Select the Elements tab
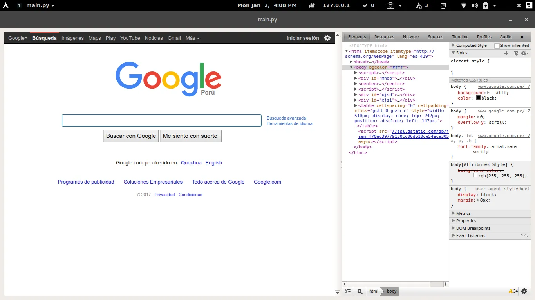The image size is (535, 300). 357,37
